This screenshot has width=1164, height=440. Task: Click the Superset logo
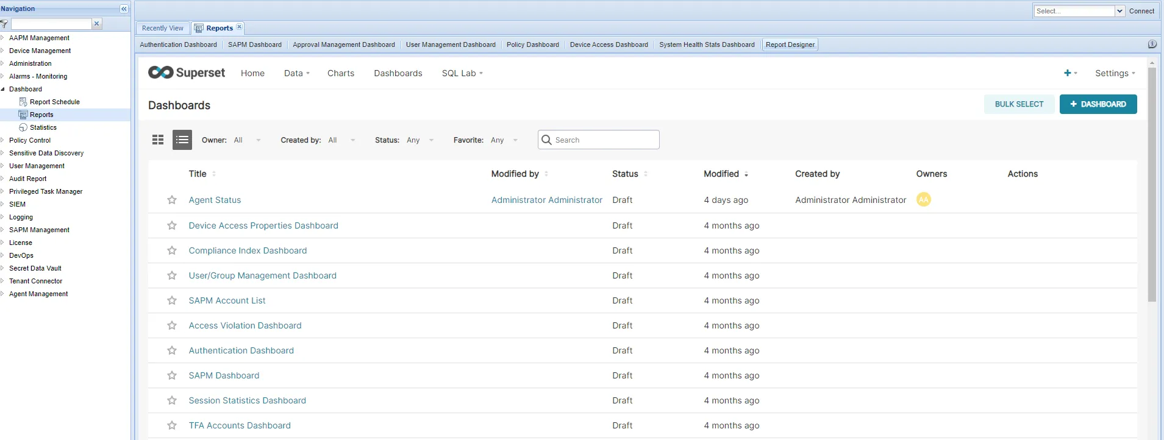(187, 73)
